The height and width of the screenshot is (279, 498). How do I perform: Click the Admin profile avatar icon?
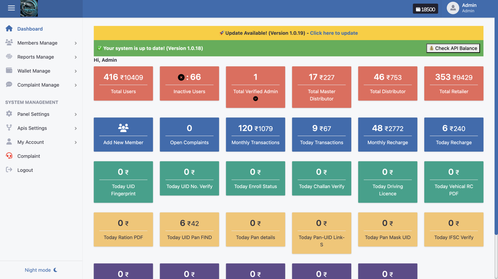point(453,8)
